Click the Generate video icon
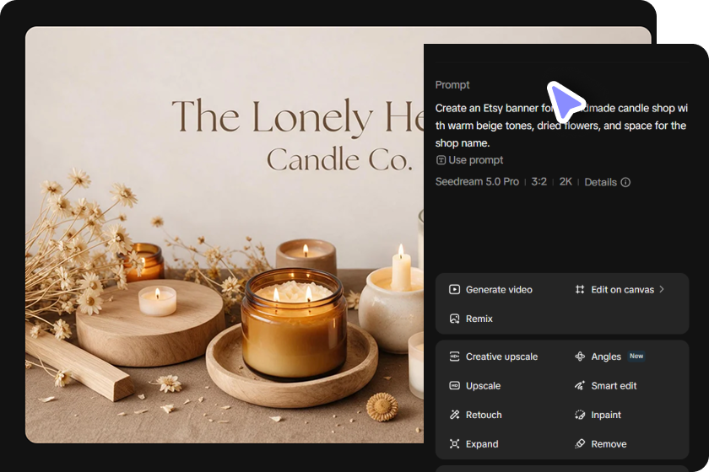The width and height of the screenshot is (709, 472). click(x=454, y=290)
